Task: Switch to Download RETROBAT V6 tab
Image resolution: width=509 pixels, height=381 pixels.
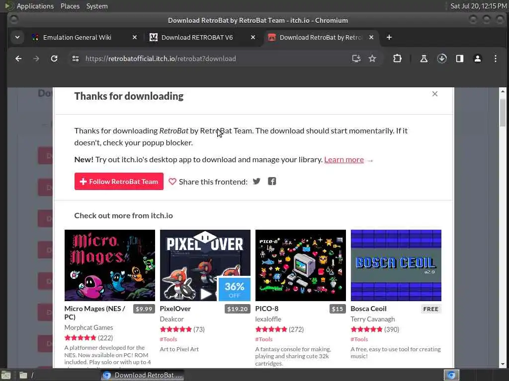Action: click(x=197, y=37)
